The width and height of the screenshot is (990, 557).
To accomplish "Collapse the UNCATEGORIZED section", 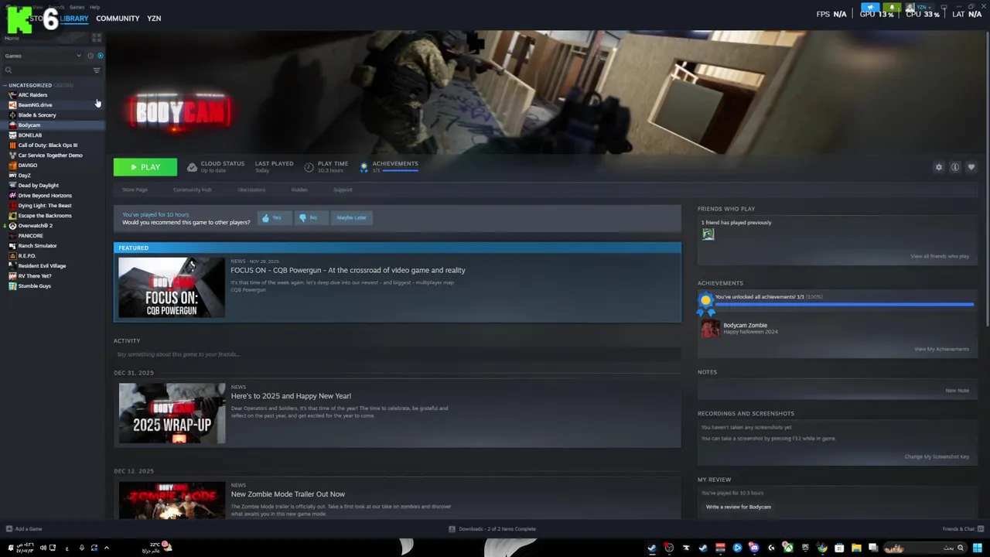I will pos(29,85).
